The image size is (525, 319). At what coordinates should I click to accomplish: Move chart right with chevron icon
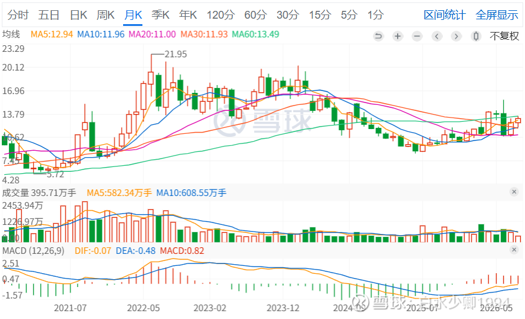click(x=456, y=36)
